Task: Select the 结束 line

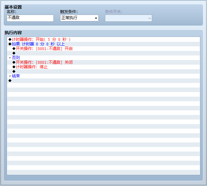Action: [103, 76]
